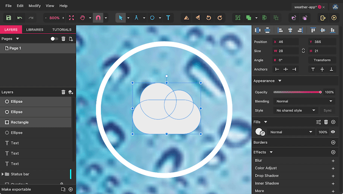The width and height of the screenshot is (343, 194).
Task: Toggle the aspect ratio lock between W and H
Action: [x=303, y=51]
